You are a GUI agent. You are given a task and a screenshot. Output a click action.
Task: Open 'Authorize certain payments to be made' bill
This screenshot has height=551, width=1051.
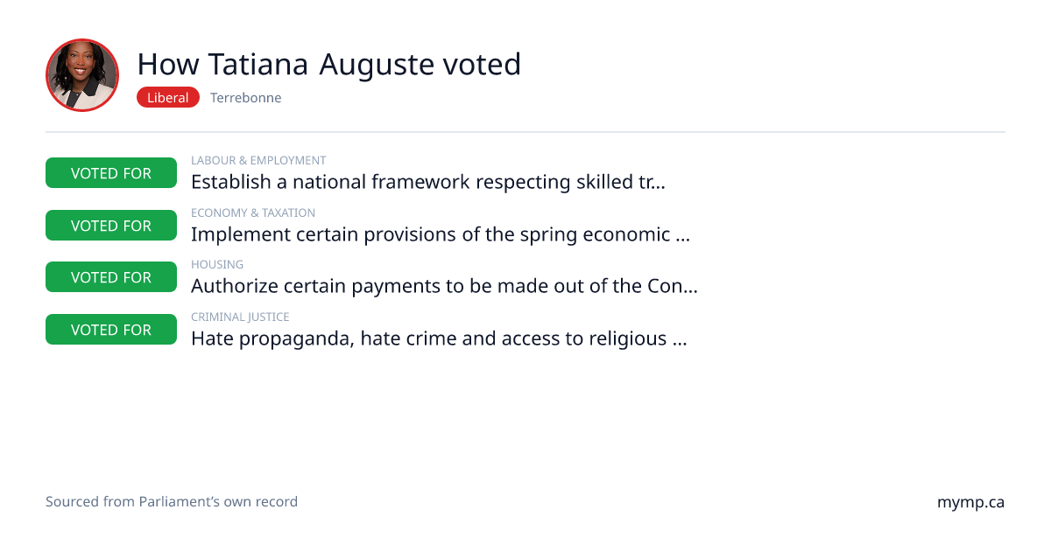click(444, 286)
